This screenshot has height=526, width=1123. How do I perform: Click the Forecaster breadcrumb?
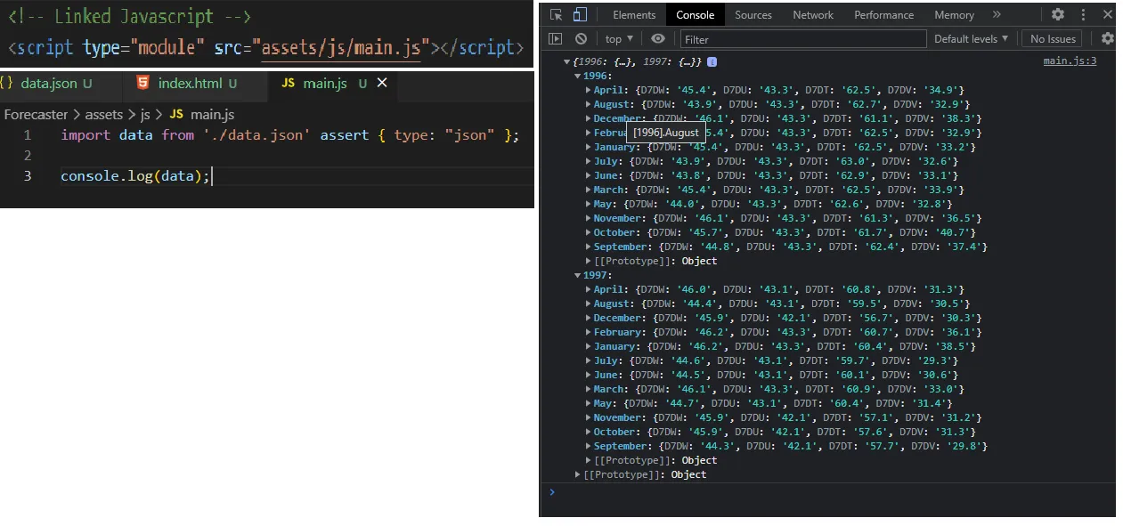tap(37, 114)
